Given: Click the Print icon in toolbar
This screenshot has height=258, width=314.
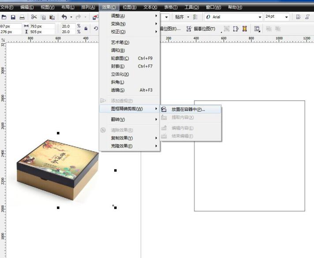Looking at the screenshot, I should [x=22, y=17].
